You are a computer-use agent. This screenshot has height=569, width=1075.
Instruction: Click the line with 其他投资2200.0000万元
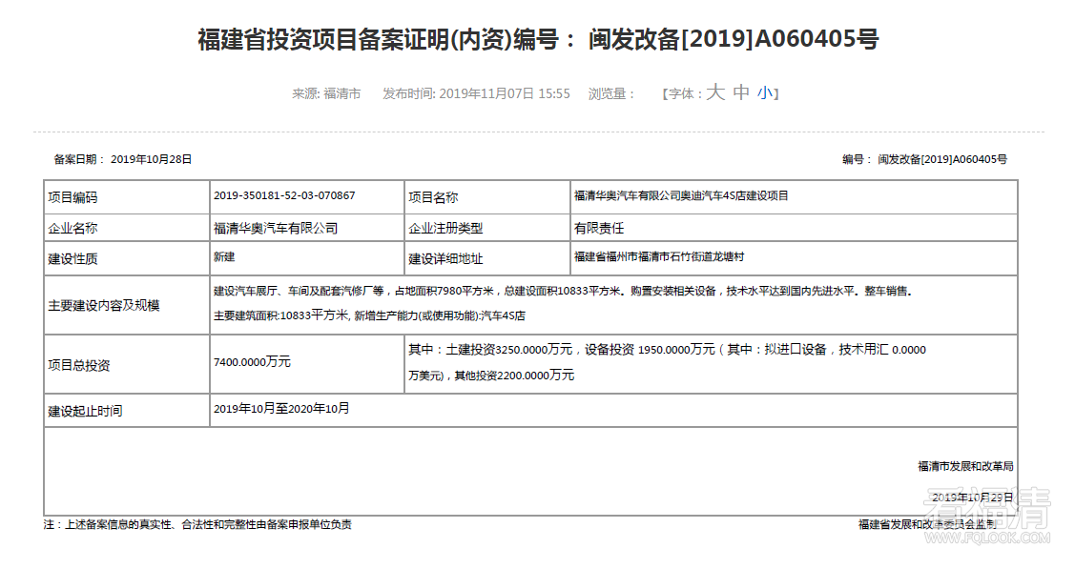(x=491, y=376)
